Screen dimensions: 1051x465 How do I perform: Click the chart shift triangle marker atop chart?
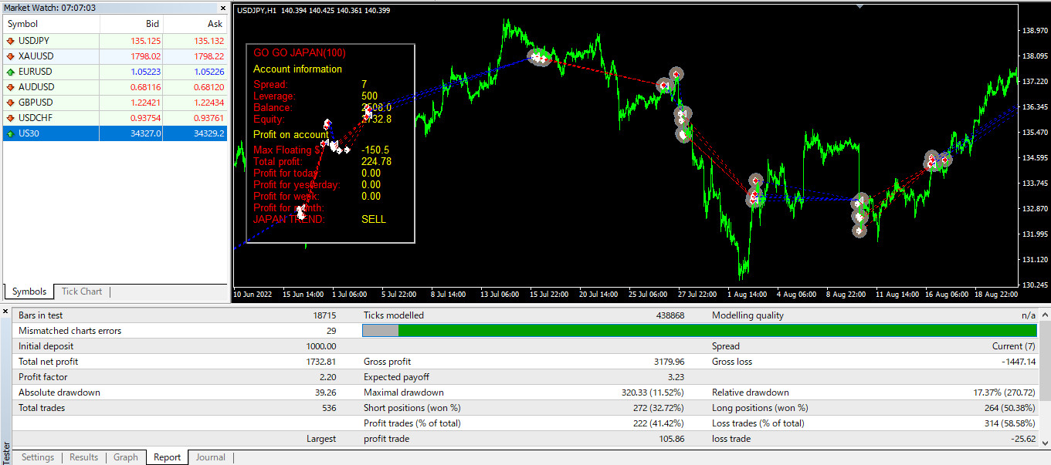pyautogui.click(x=860, y=6)
